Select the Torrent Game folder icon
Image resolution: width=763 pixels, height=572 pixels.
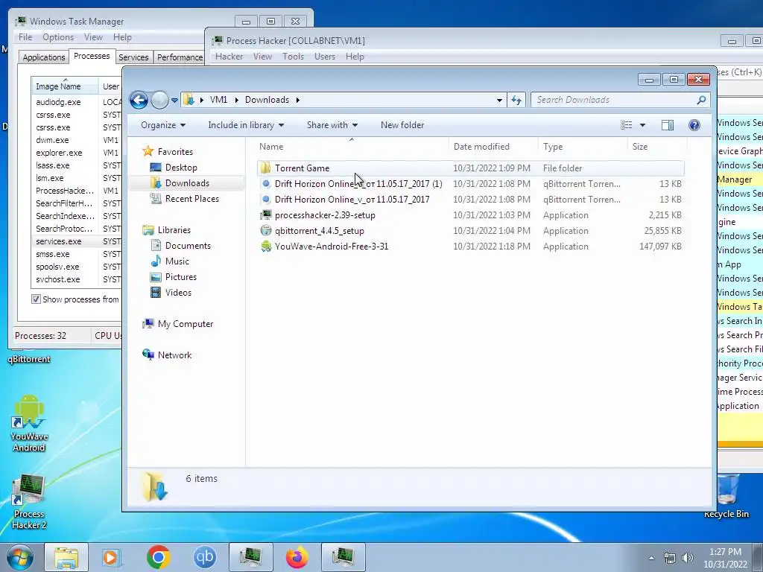(x=266, y=168)
